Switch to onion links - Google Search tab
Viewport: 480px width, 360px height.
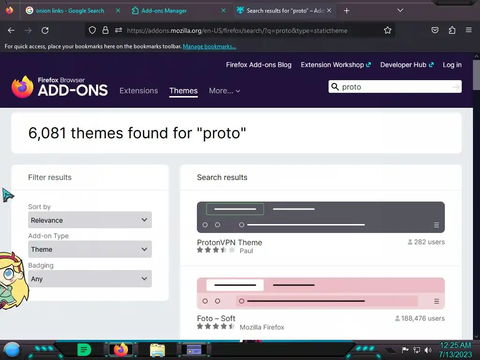(70, 11)
